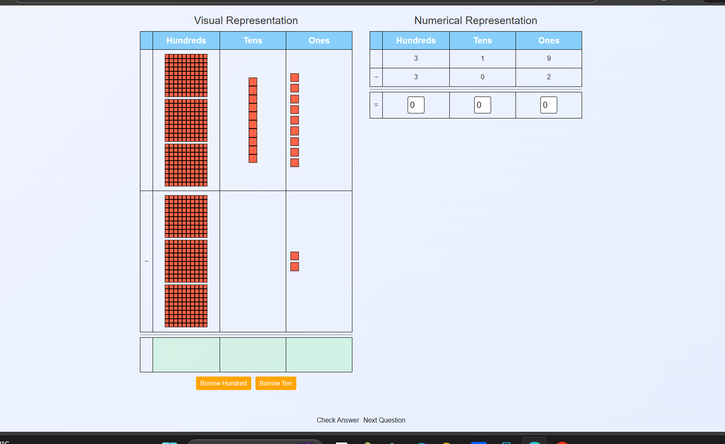Click the upper ones cube in subtrahend row

click(295, 256)
